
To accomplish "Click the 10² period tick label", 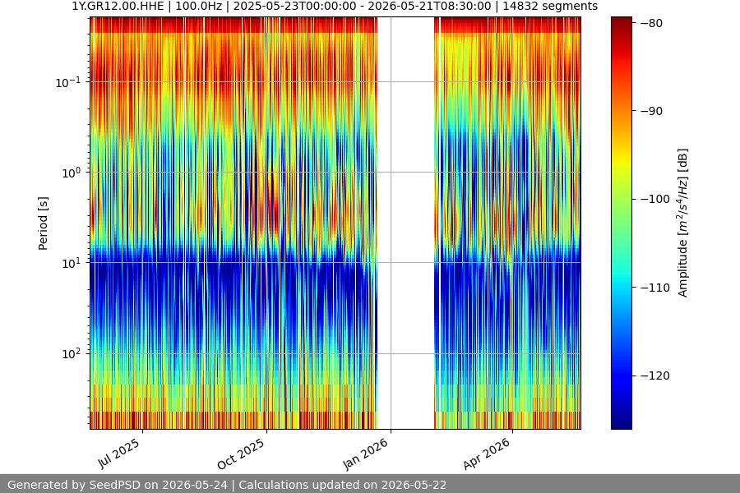I will (x=72, y=353).
